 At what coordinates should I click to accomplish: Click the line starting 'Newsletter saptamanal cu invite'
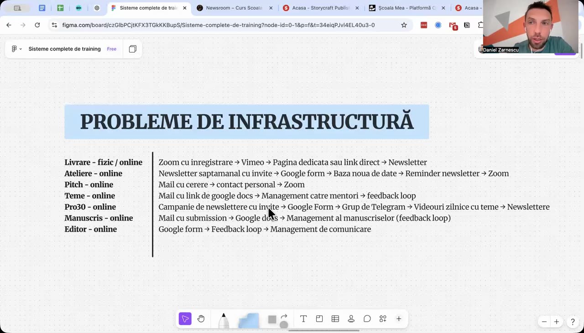coord(334,173)
